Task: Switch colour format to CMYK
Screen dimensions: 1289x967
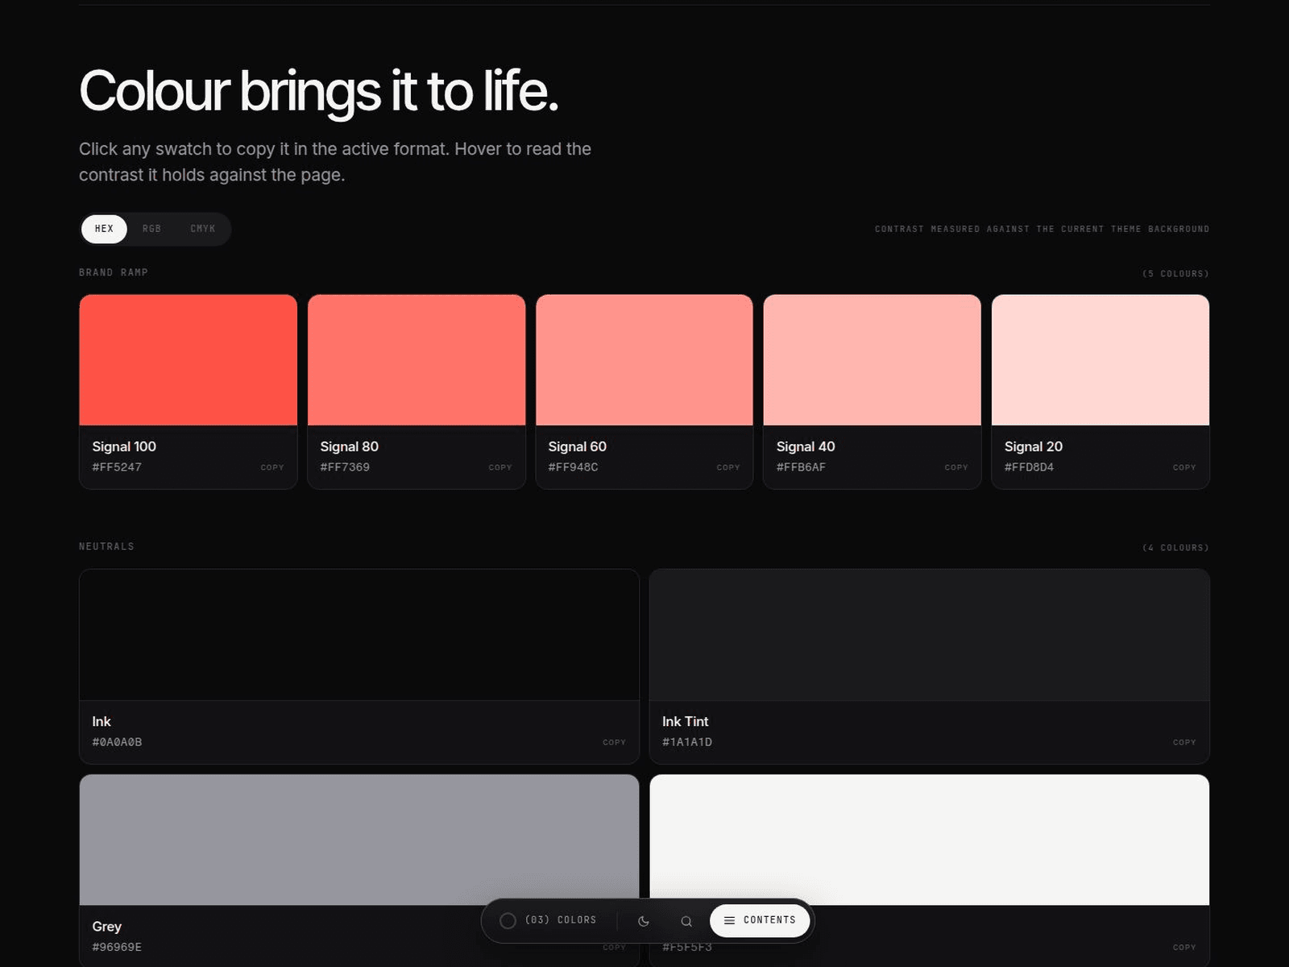Action: tap(202, 229)
